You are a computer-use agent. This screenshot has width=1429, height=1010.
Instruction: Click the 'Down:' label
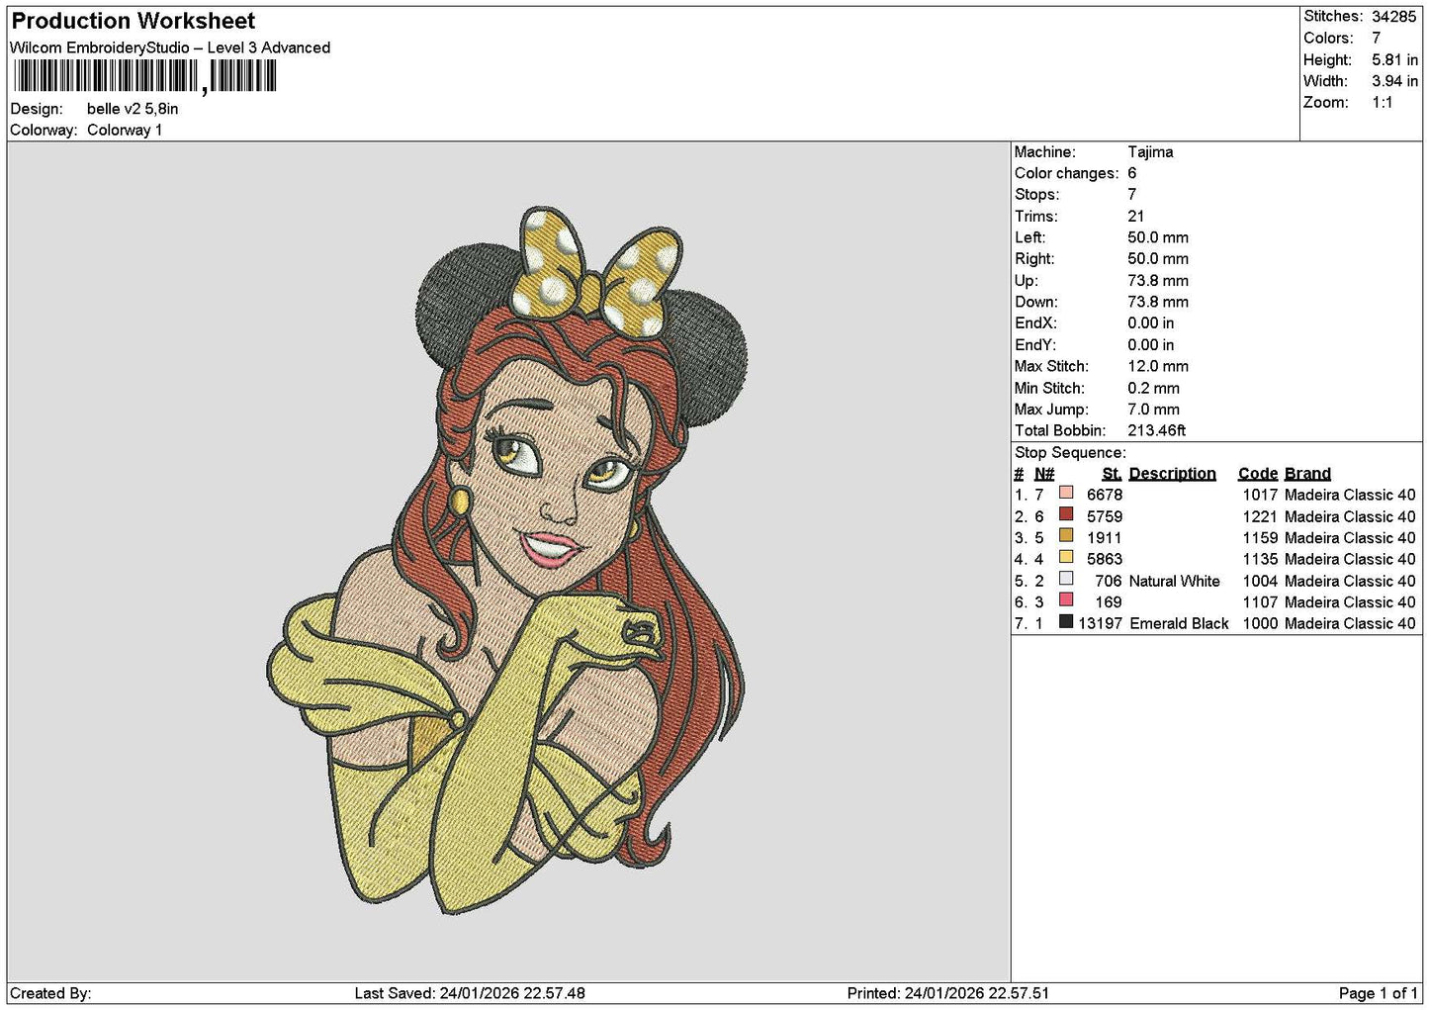(1036, 302)
